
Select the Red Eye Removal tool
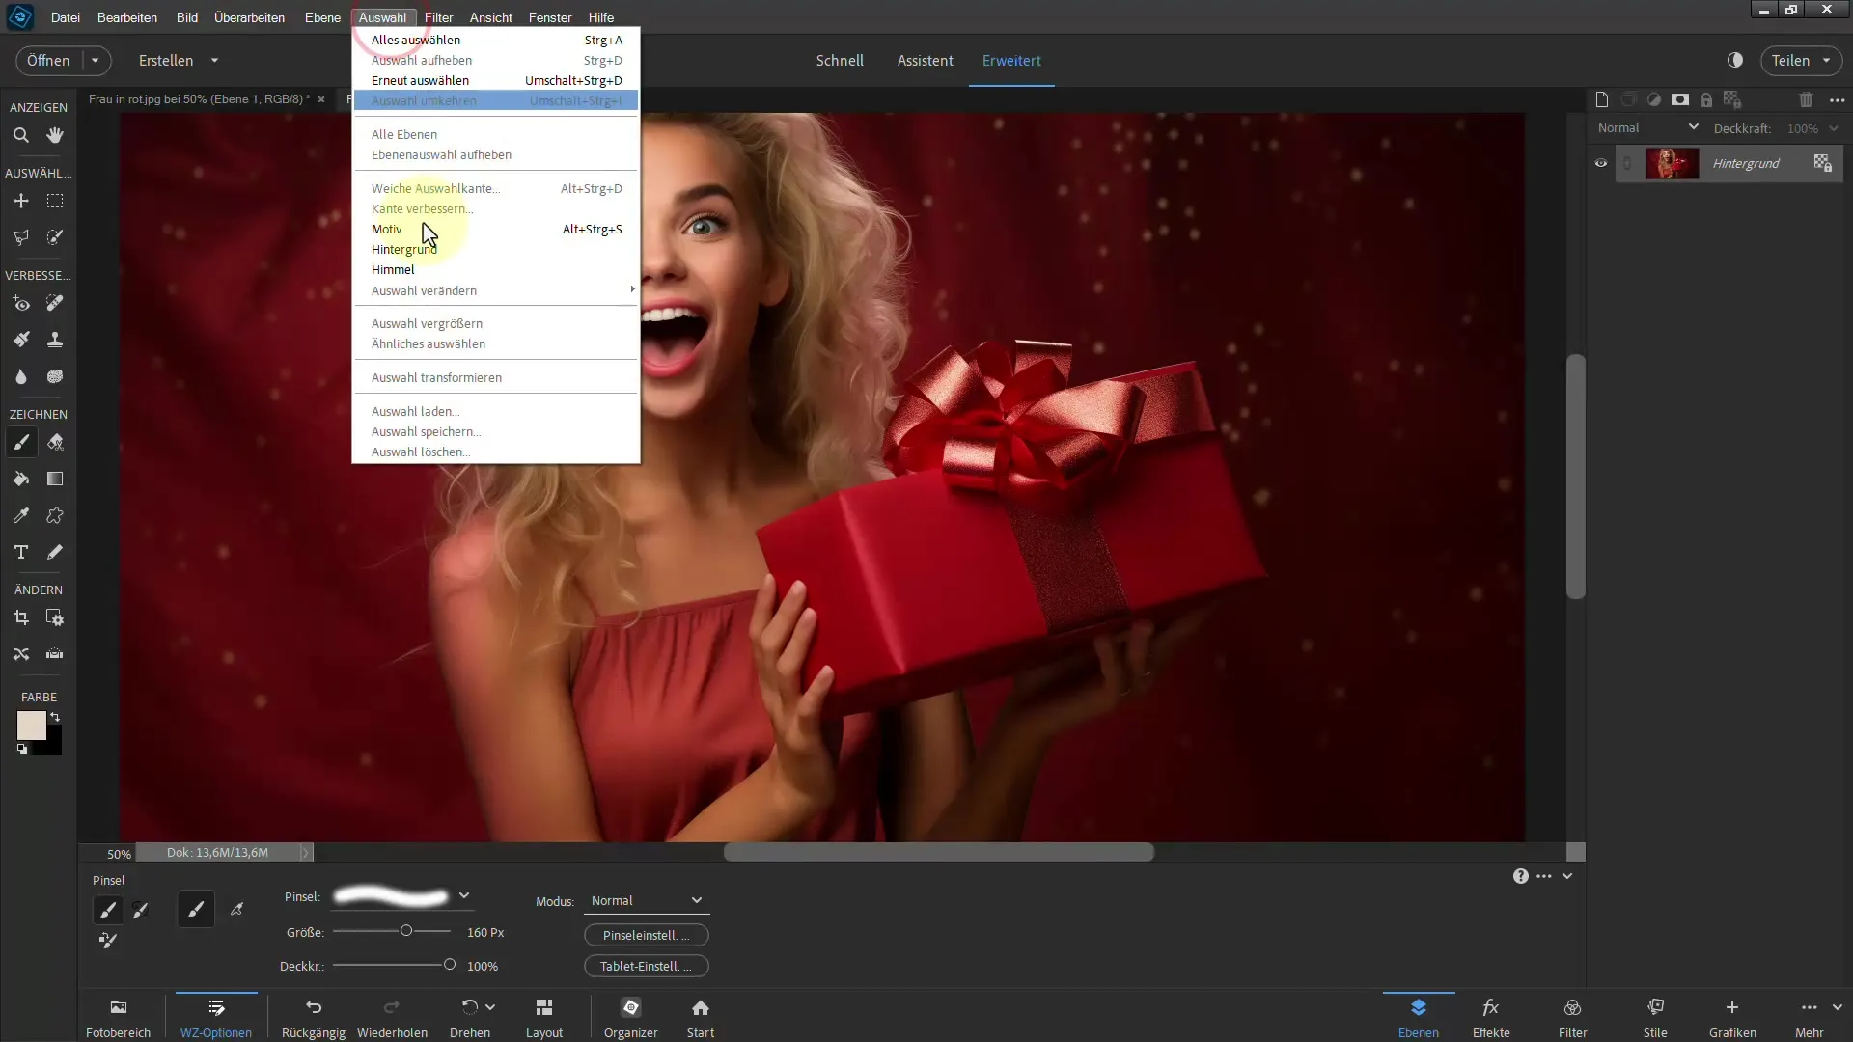(20, 304)
